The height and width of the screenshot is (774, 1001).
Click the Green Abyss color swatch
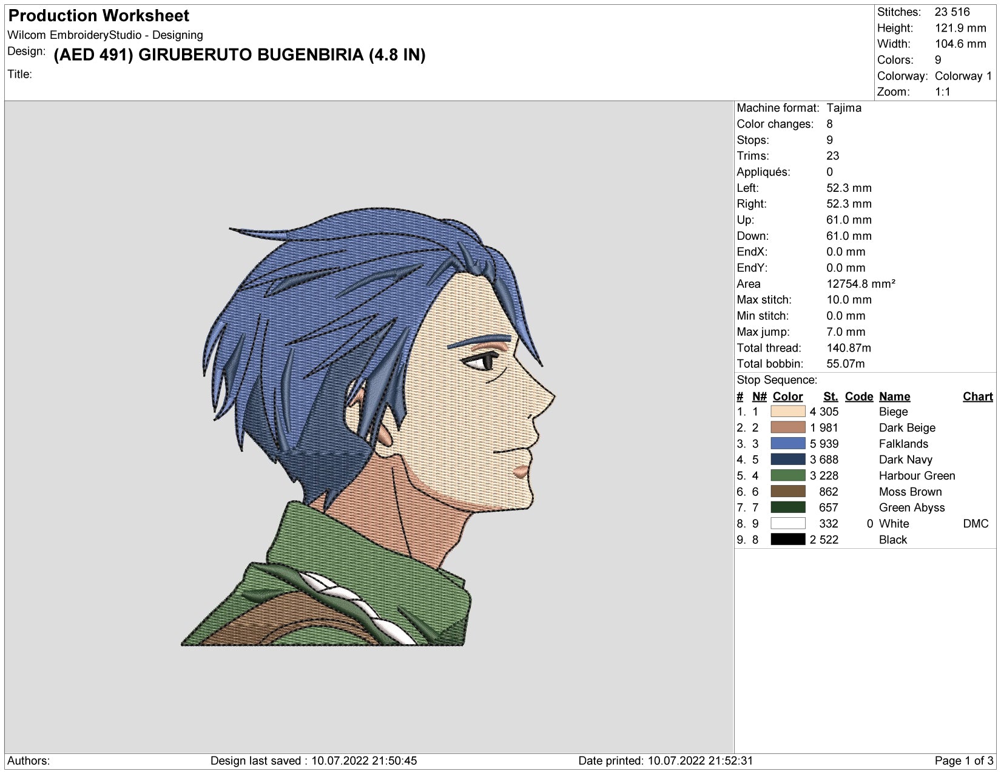[787, 508]
